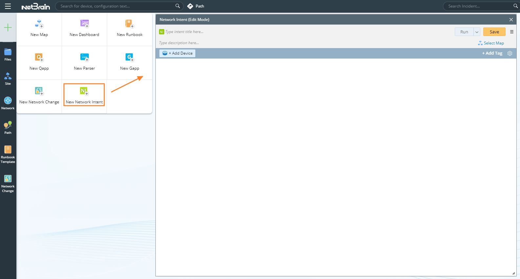The height and width of the screenshot is (279, 520).
Task: Create a New Gapp
Action: pos(130,62)
